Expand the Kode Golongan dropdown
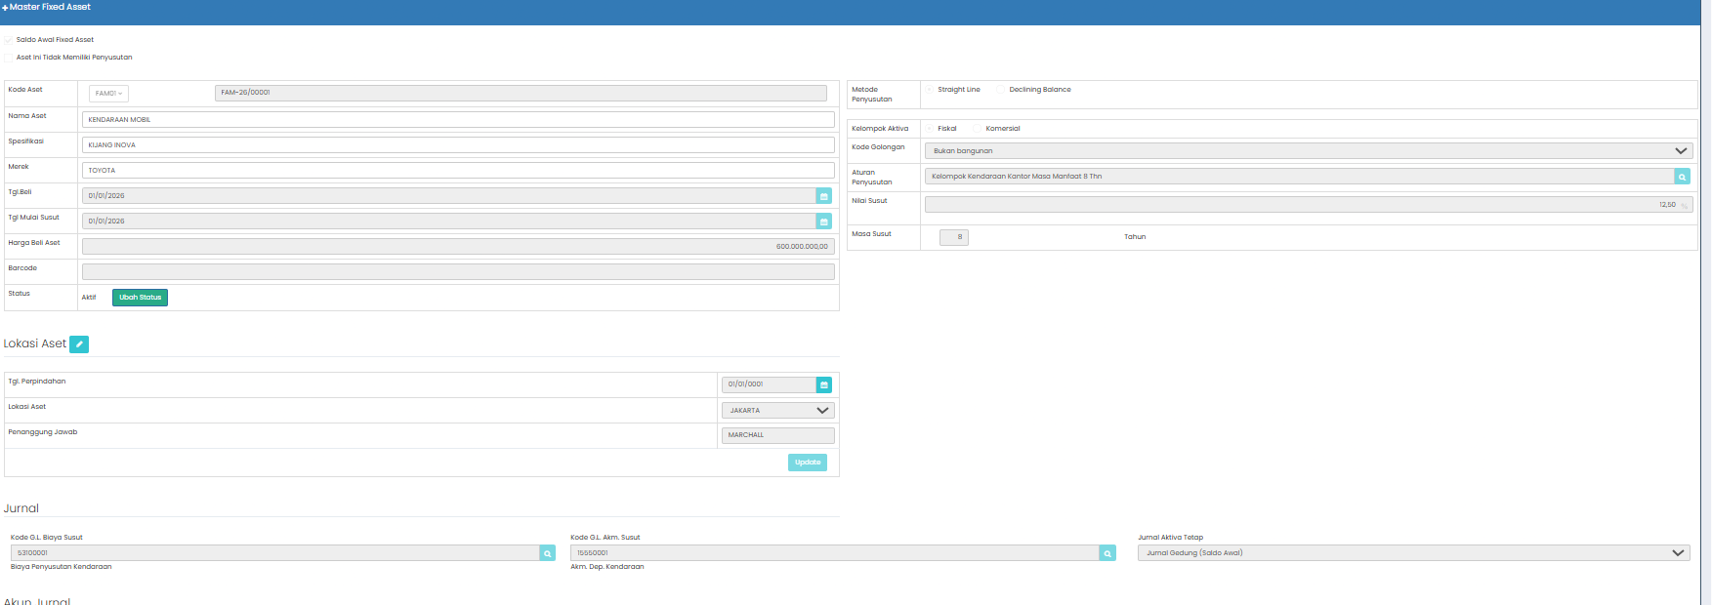 (1309, 151)
